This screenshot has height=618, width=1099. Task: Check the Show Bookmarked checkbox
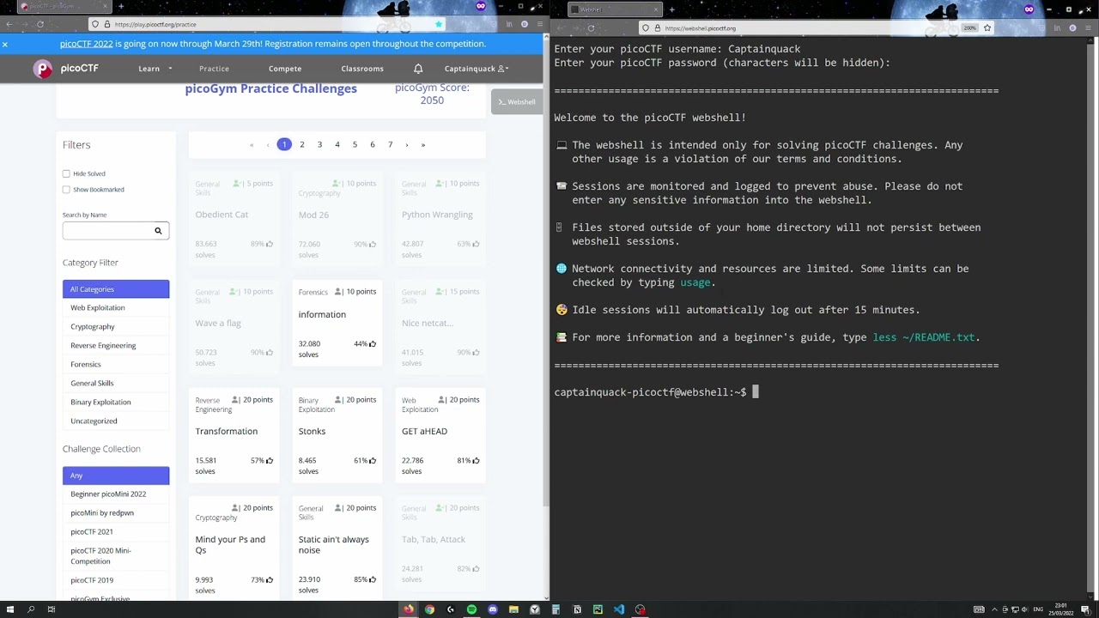click(66, 189)
